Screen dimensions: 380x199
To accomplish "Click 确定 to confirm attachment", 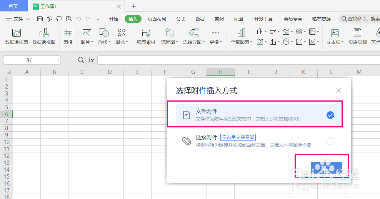I will (327, 168).
